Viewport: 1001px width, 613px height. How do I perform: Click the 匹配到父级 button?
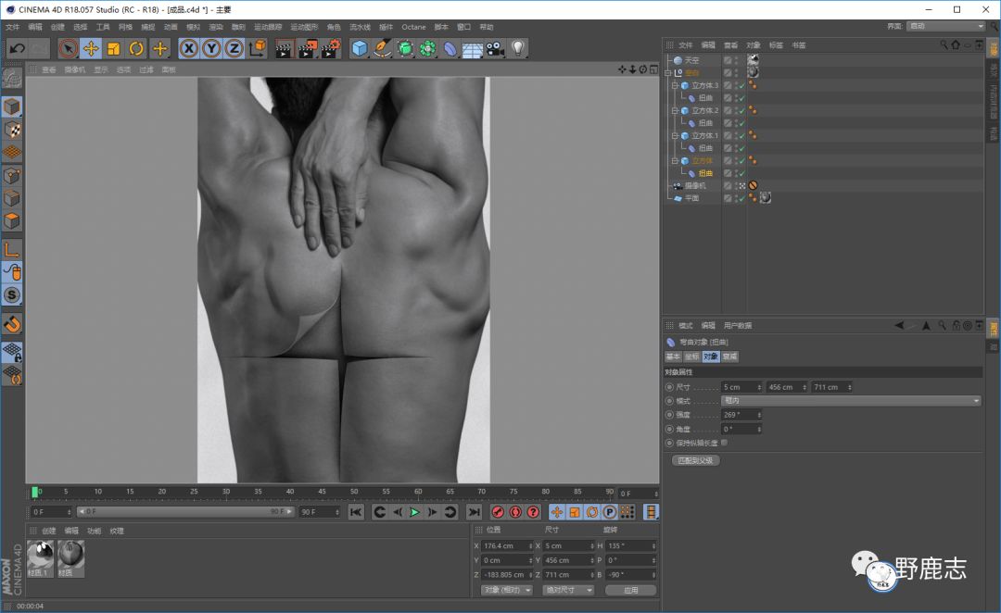click(695, 460)
